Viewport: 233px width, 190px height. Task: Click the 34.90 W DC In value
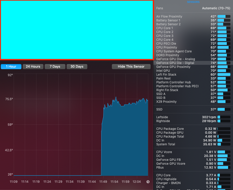[x=209, y=140]
